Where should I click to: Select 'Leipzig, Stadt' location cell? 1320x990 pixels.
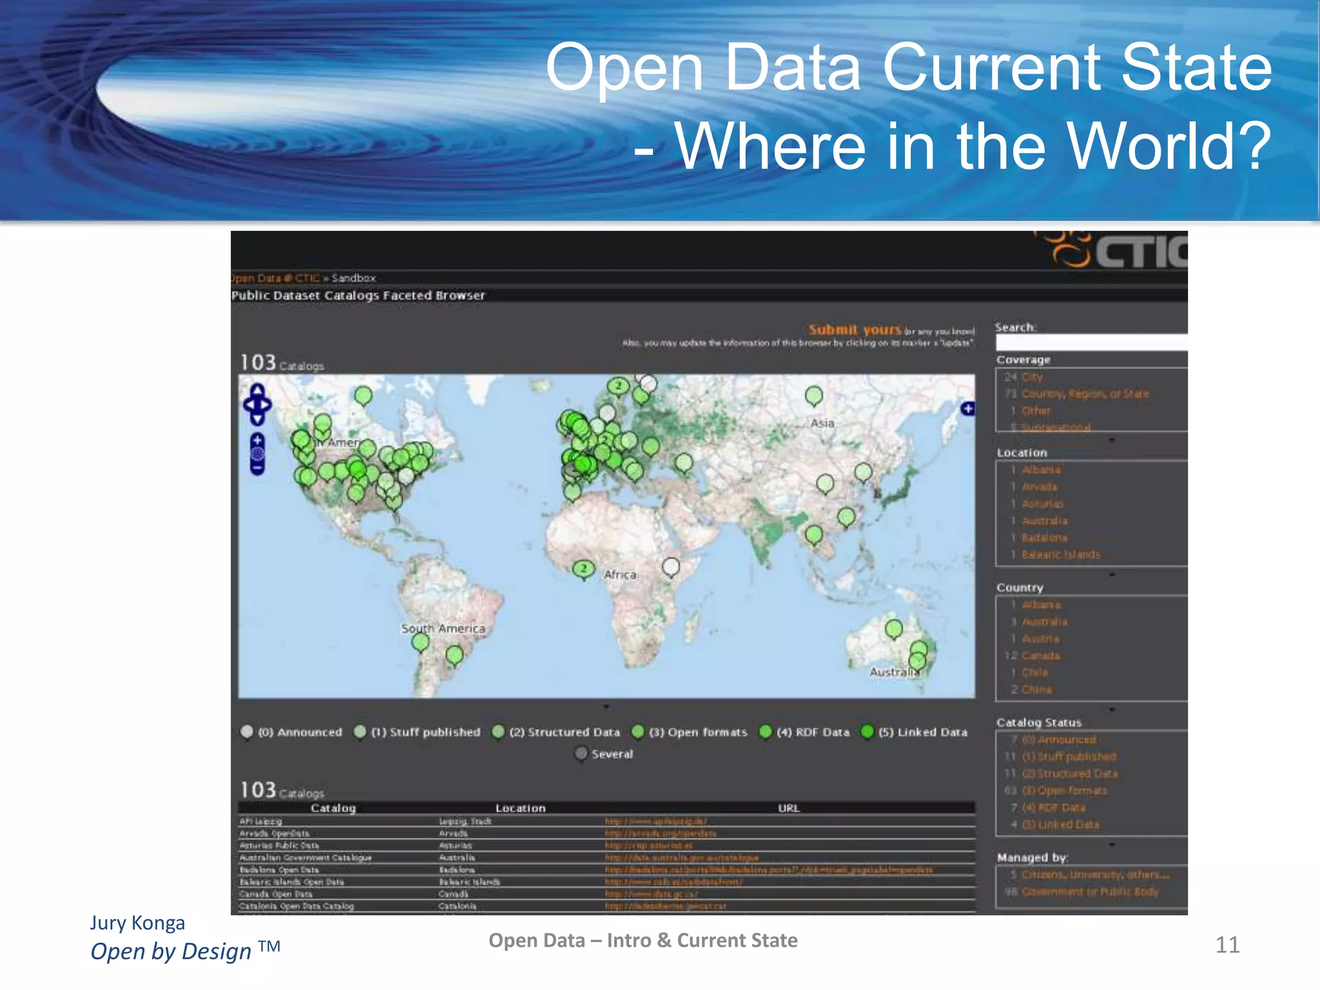tap(465, 821)
